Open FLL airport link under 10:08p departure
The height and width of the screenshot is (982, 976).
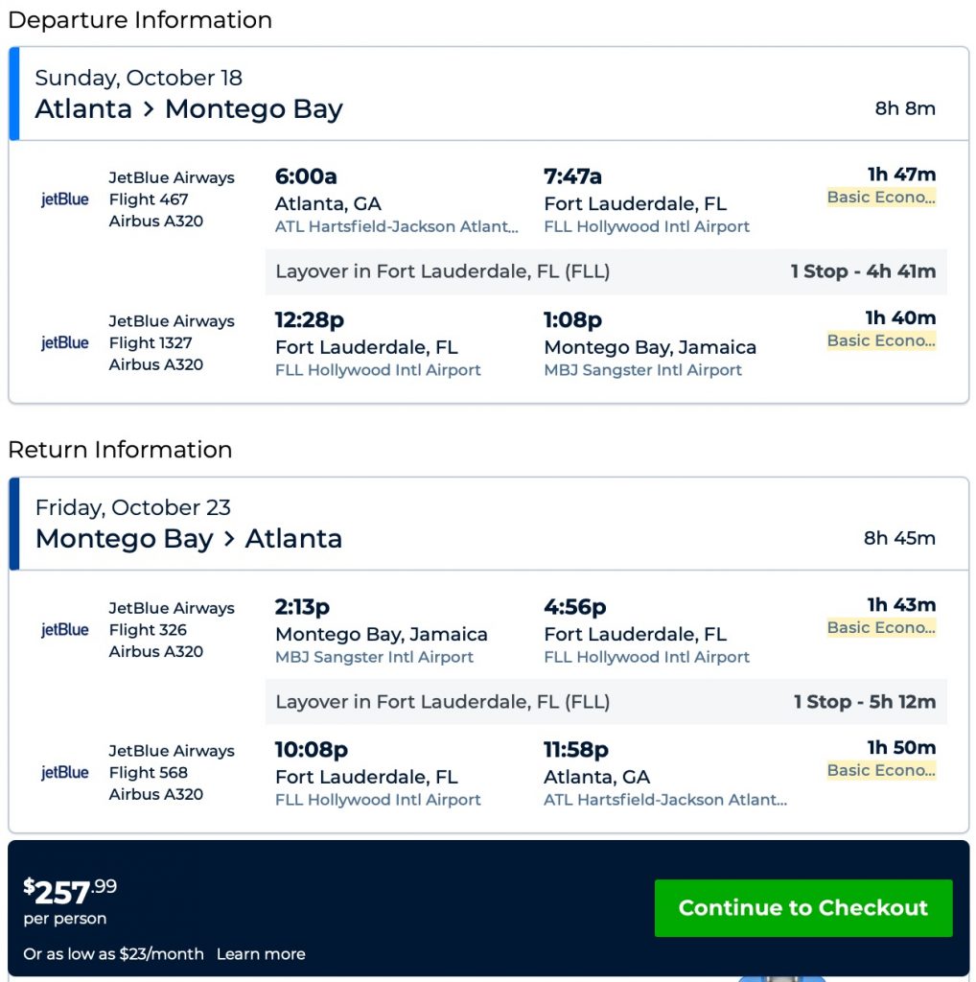[378, 801]
